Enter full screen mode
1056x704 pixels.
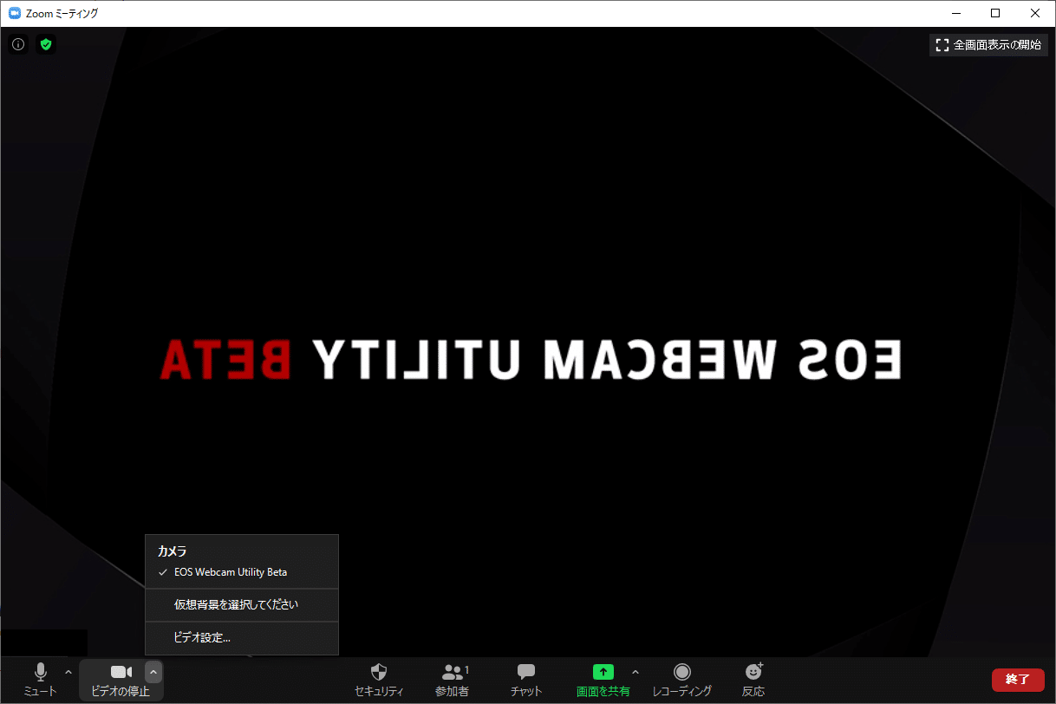pyautogui.click(x=988, y=45)
